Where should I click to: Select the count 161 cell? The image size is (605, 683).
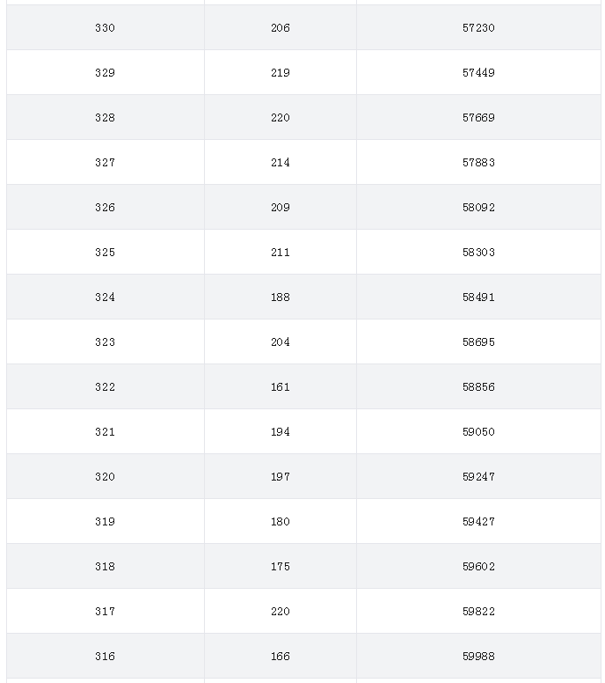tap(281, 386)
